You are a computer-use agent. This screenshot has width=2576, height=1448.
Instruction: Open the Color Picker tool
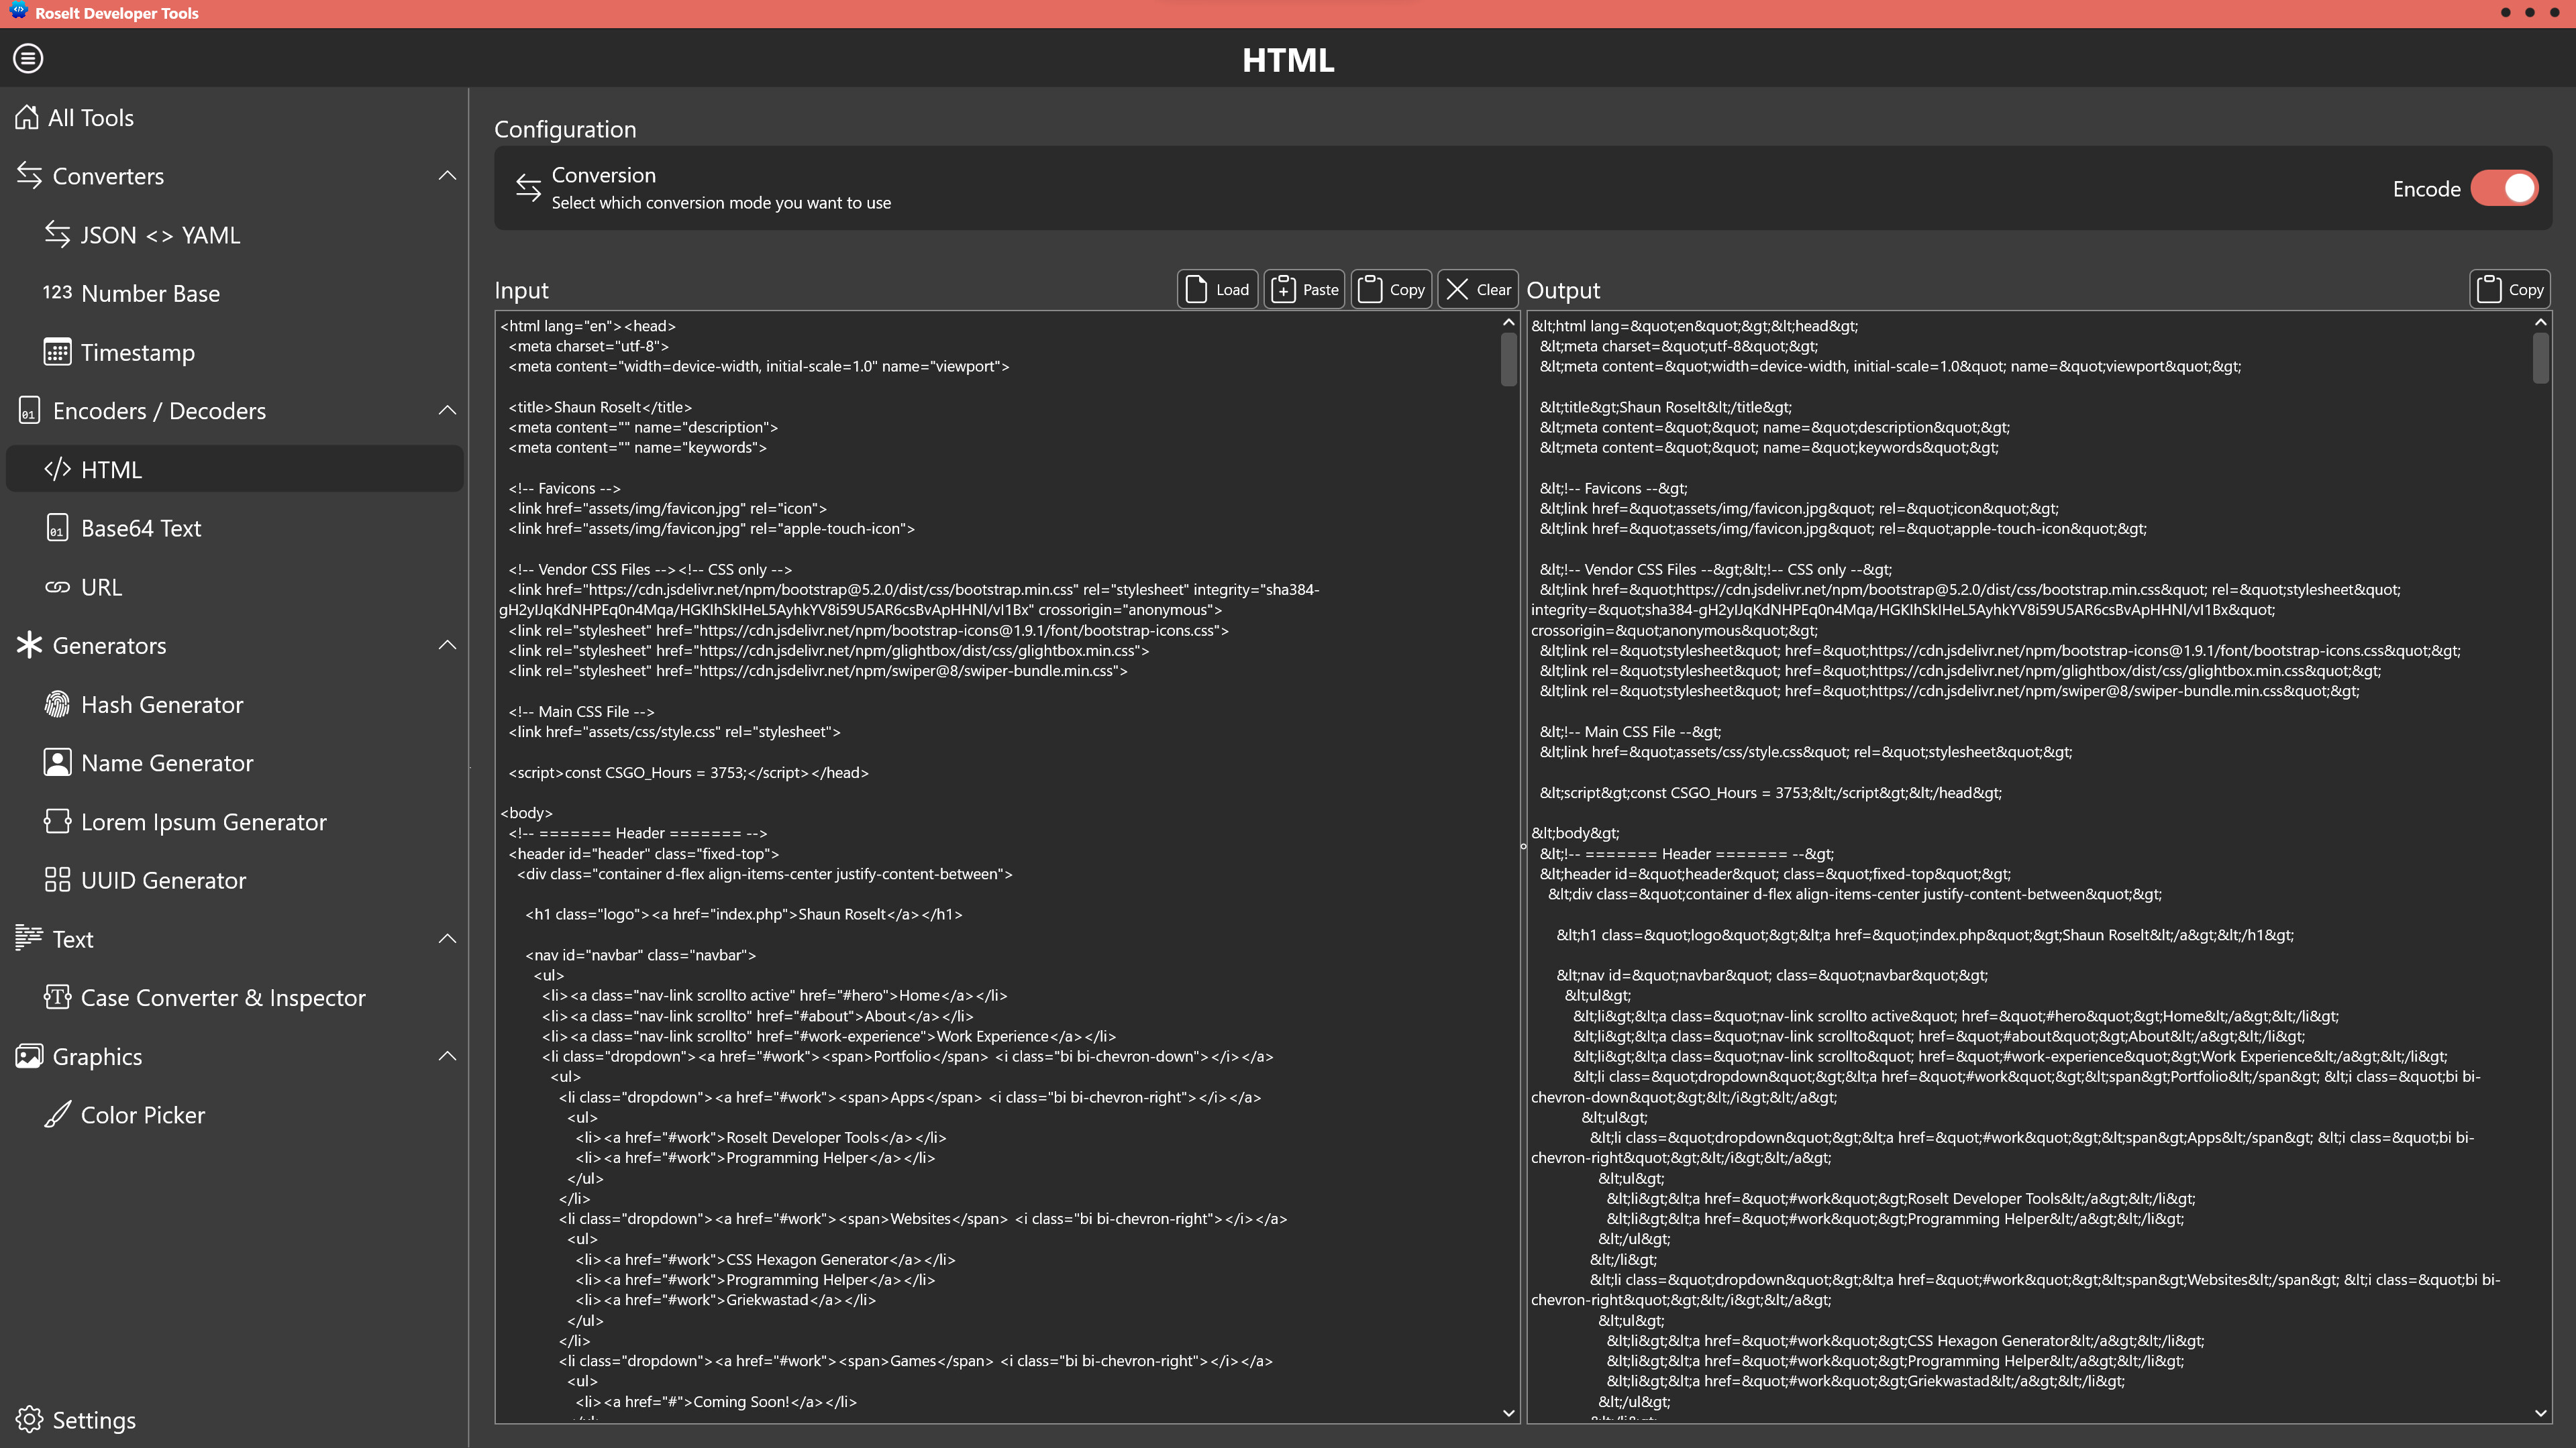tap(142, 1115)
